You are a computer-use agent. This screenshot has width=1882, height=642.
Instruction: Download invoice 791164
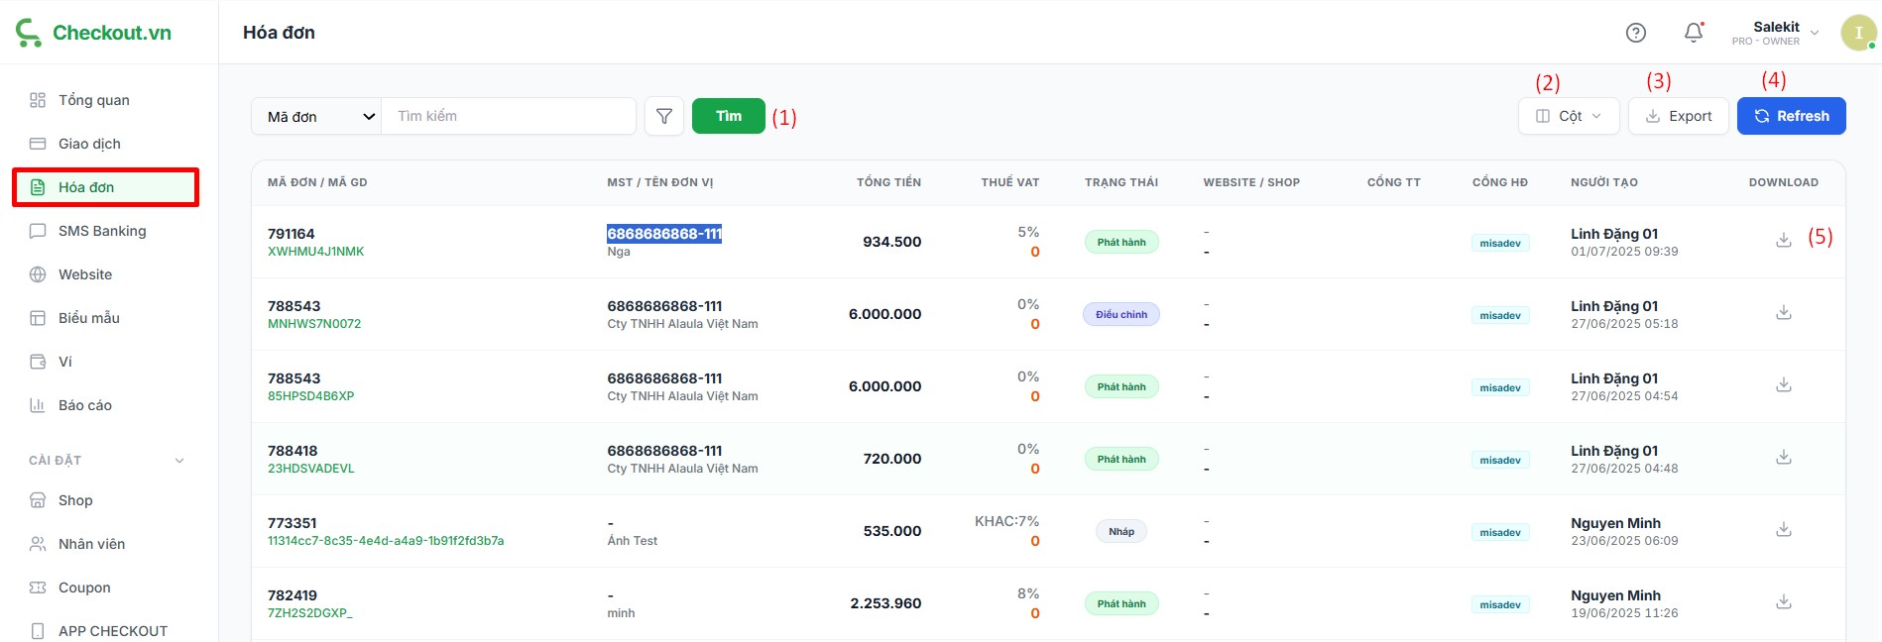coord(1783,241)
